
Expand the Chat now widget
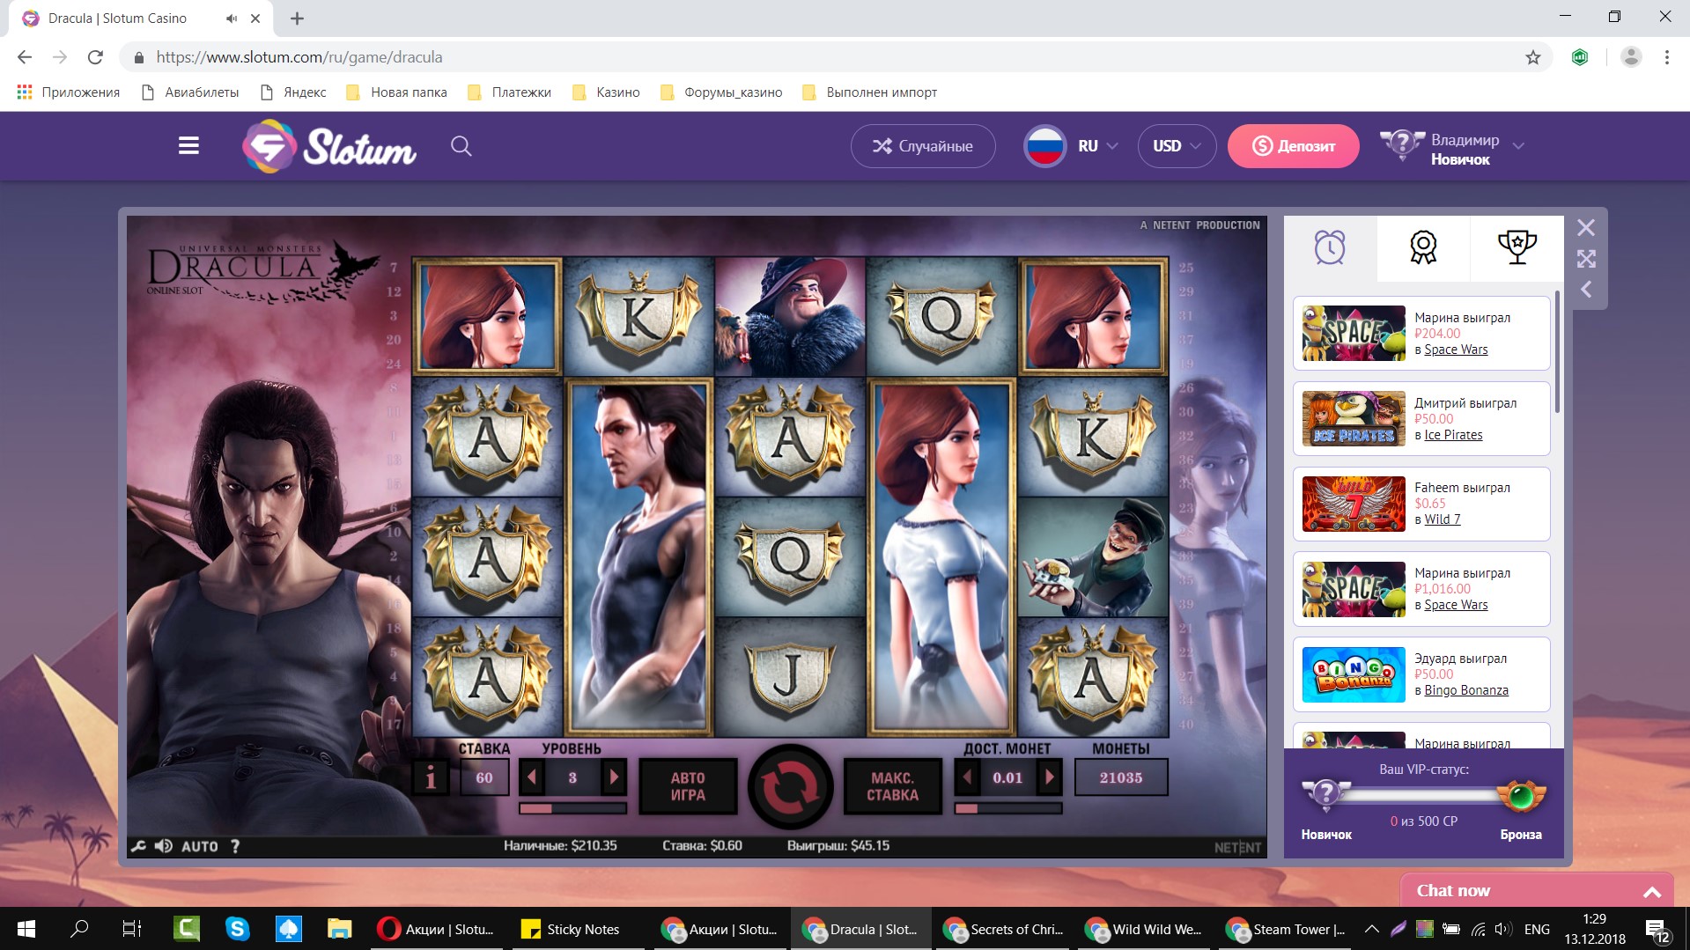tap(1537, 891)
